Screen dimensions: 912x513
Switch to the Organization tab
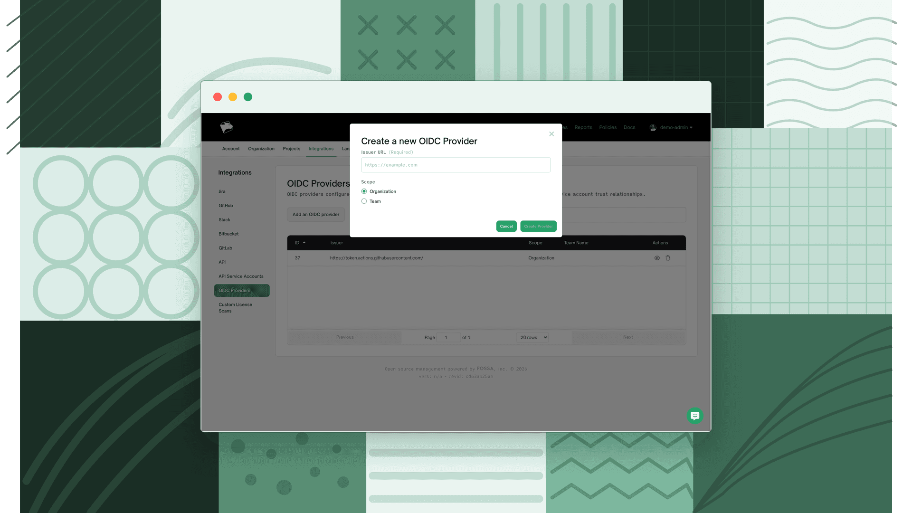point(261,149)
